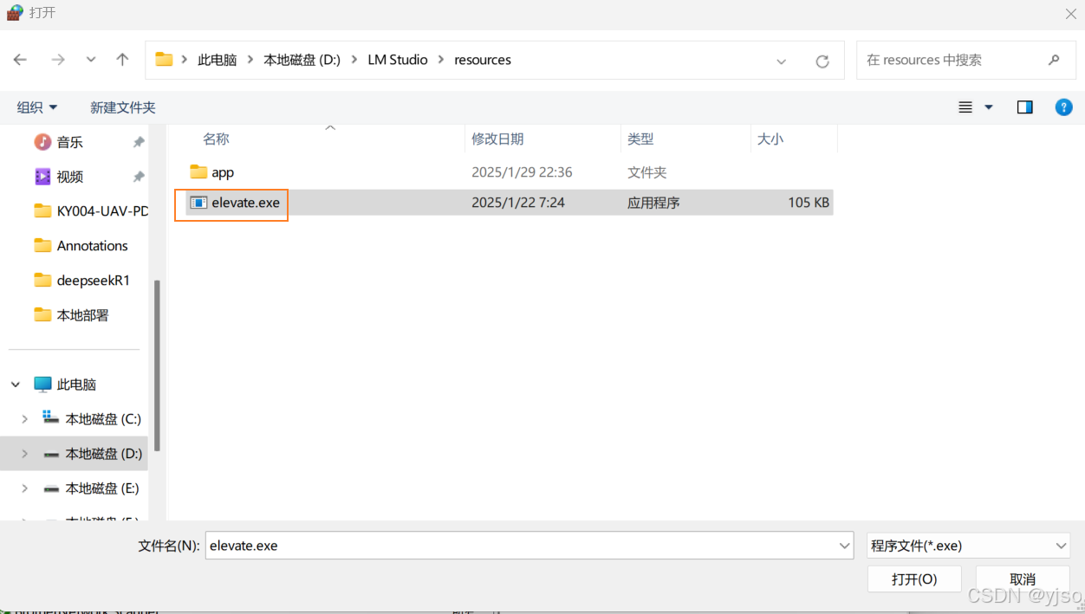Go forward with the right arrow

click(x=58, y=60)
